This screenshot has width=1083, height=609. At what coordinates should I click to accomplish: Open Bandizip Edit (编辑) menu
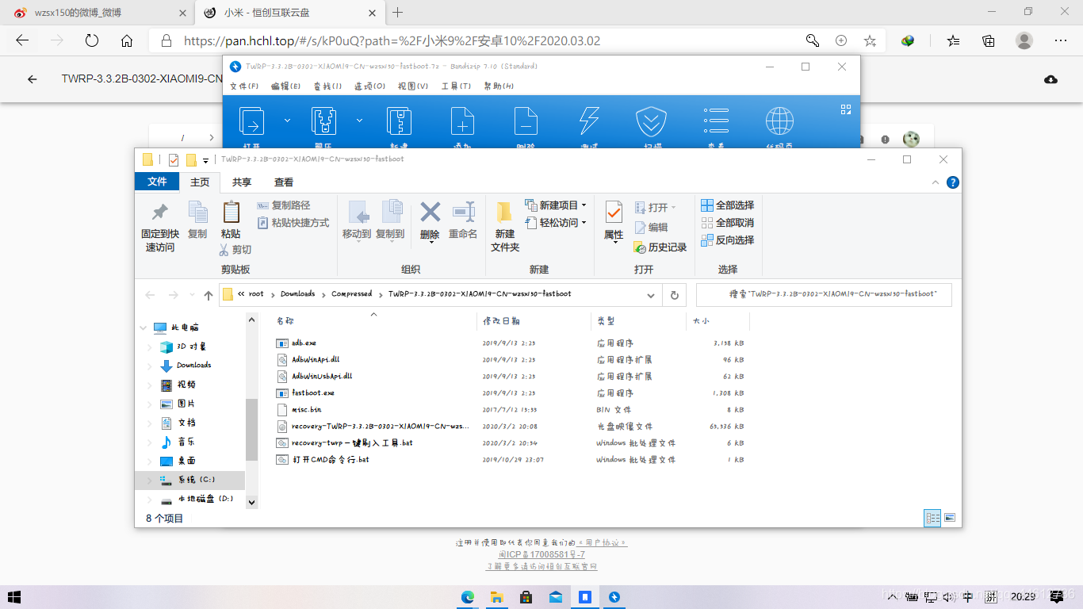coord(285,86)
